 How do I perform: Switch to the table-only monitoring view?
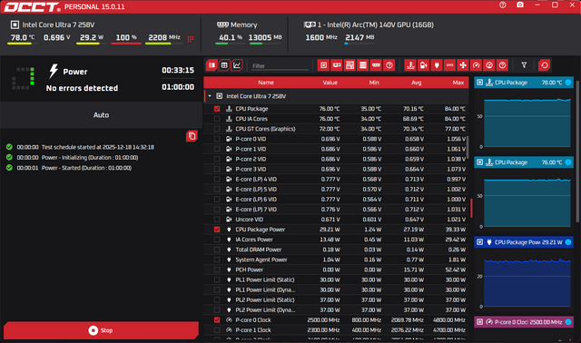(224, 65)
